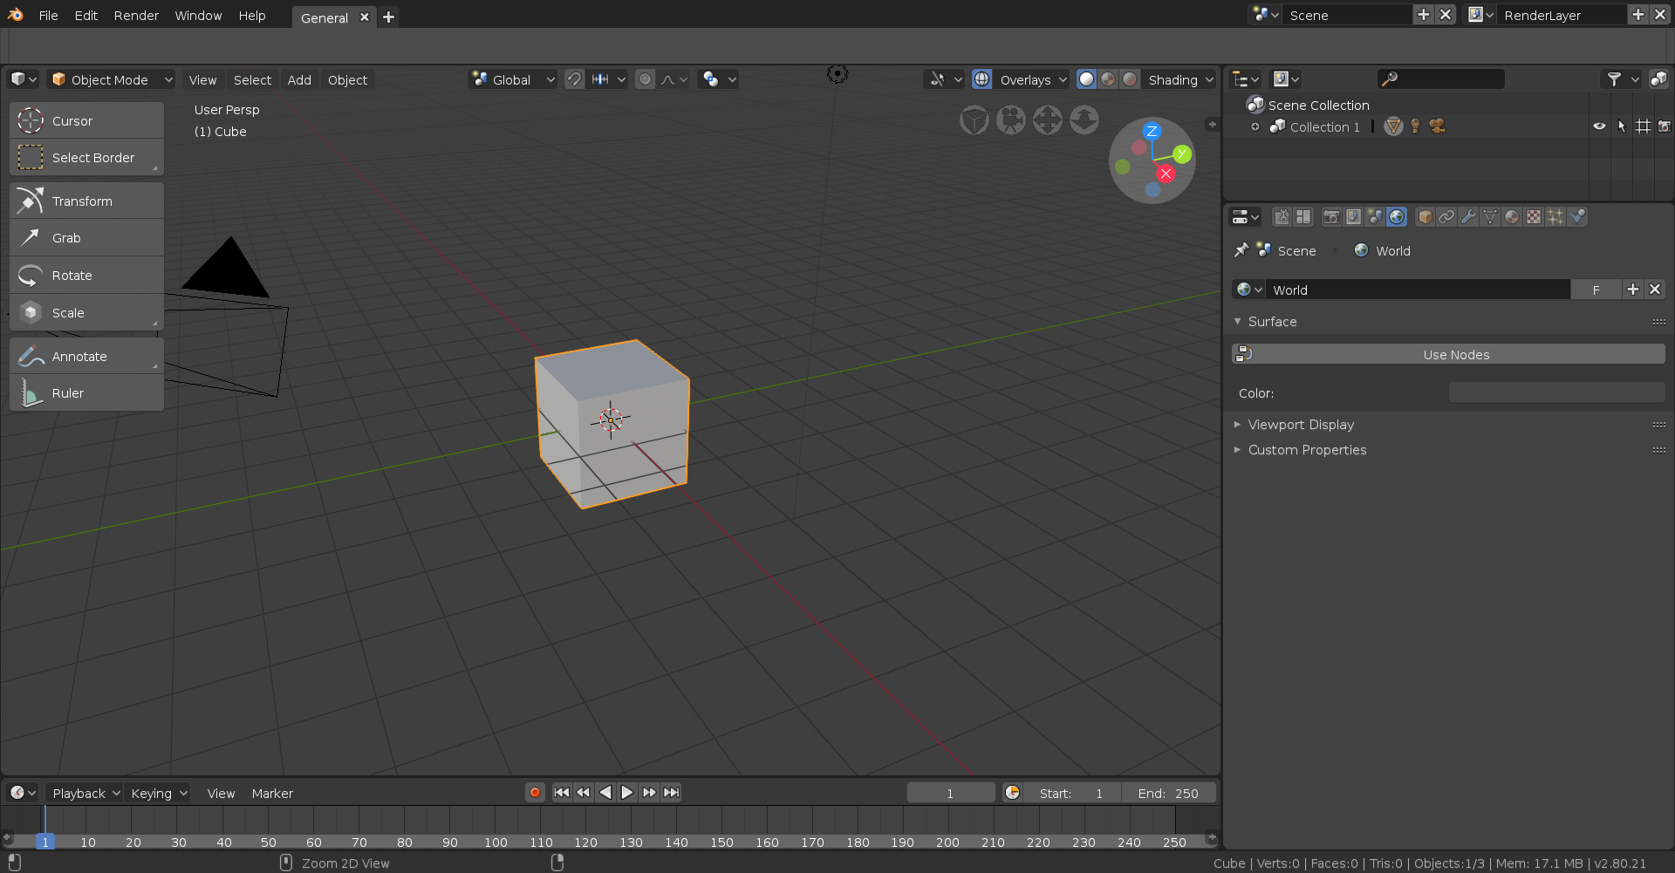Image resolution: width=1675 pixels, height=873 pixels.
Task: Click the record auto-keying button
Action: click(x=535, y=793)
